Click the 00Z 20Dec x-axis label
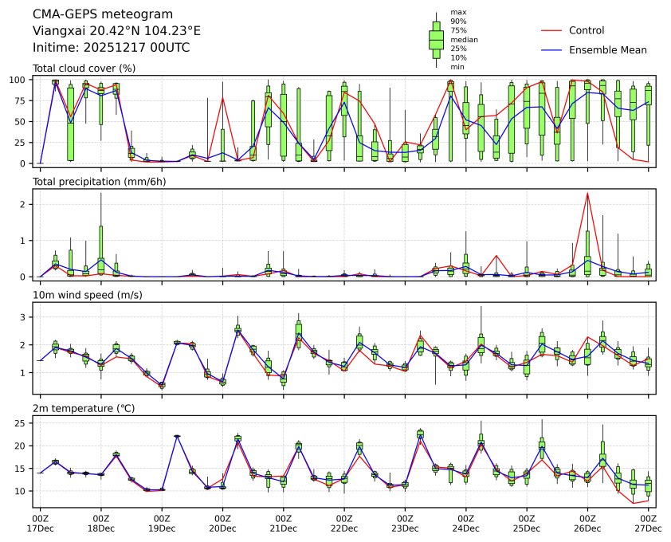 click(x=222, y=523)
